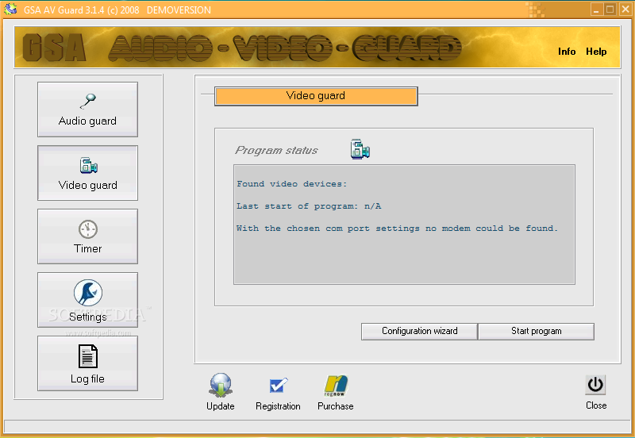
Task: Open the Info menu
Action: [x=567, y=52]
